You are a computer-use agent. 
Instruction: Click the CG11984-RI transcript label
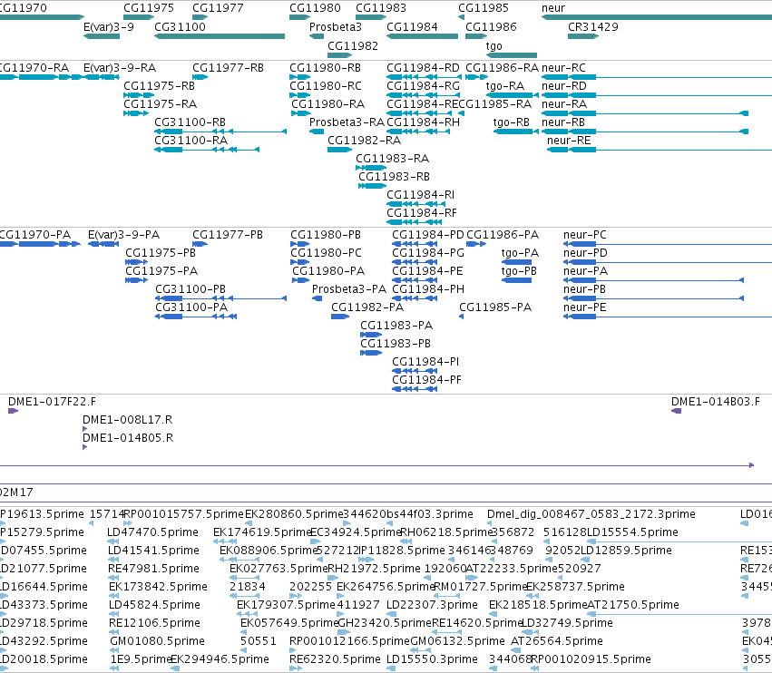click(x=420, y=195)
